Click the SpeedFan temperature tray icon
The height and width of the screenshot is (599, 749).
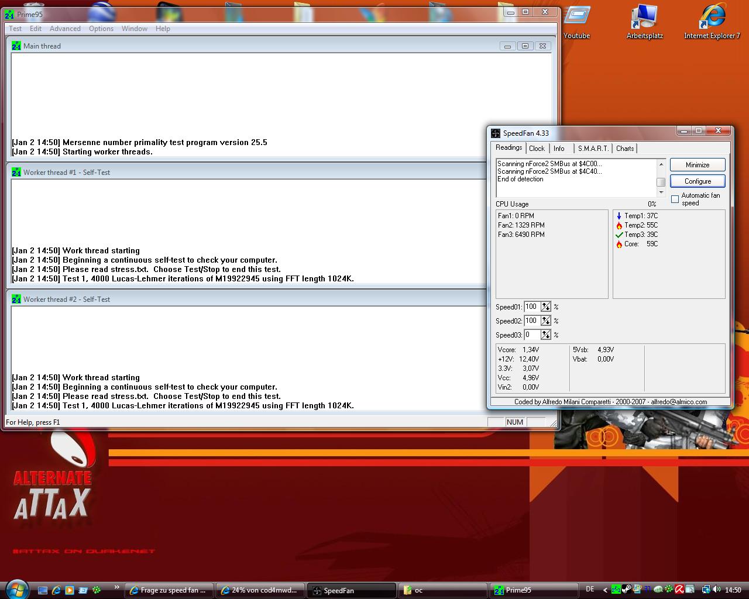point(648,590)
